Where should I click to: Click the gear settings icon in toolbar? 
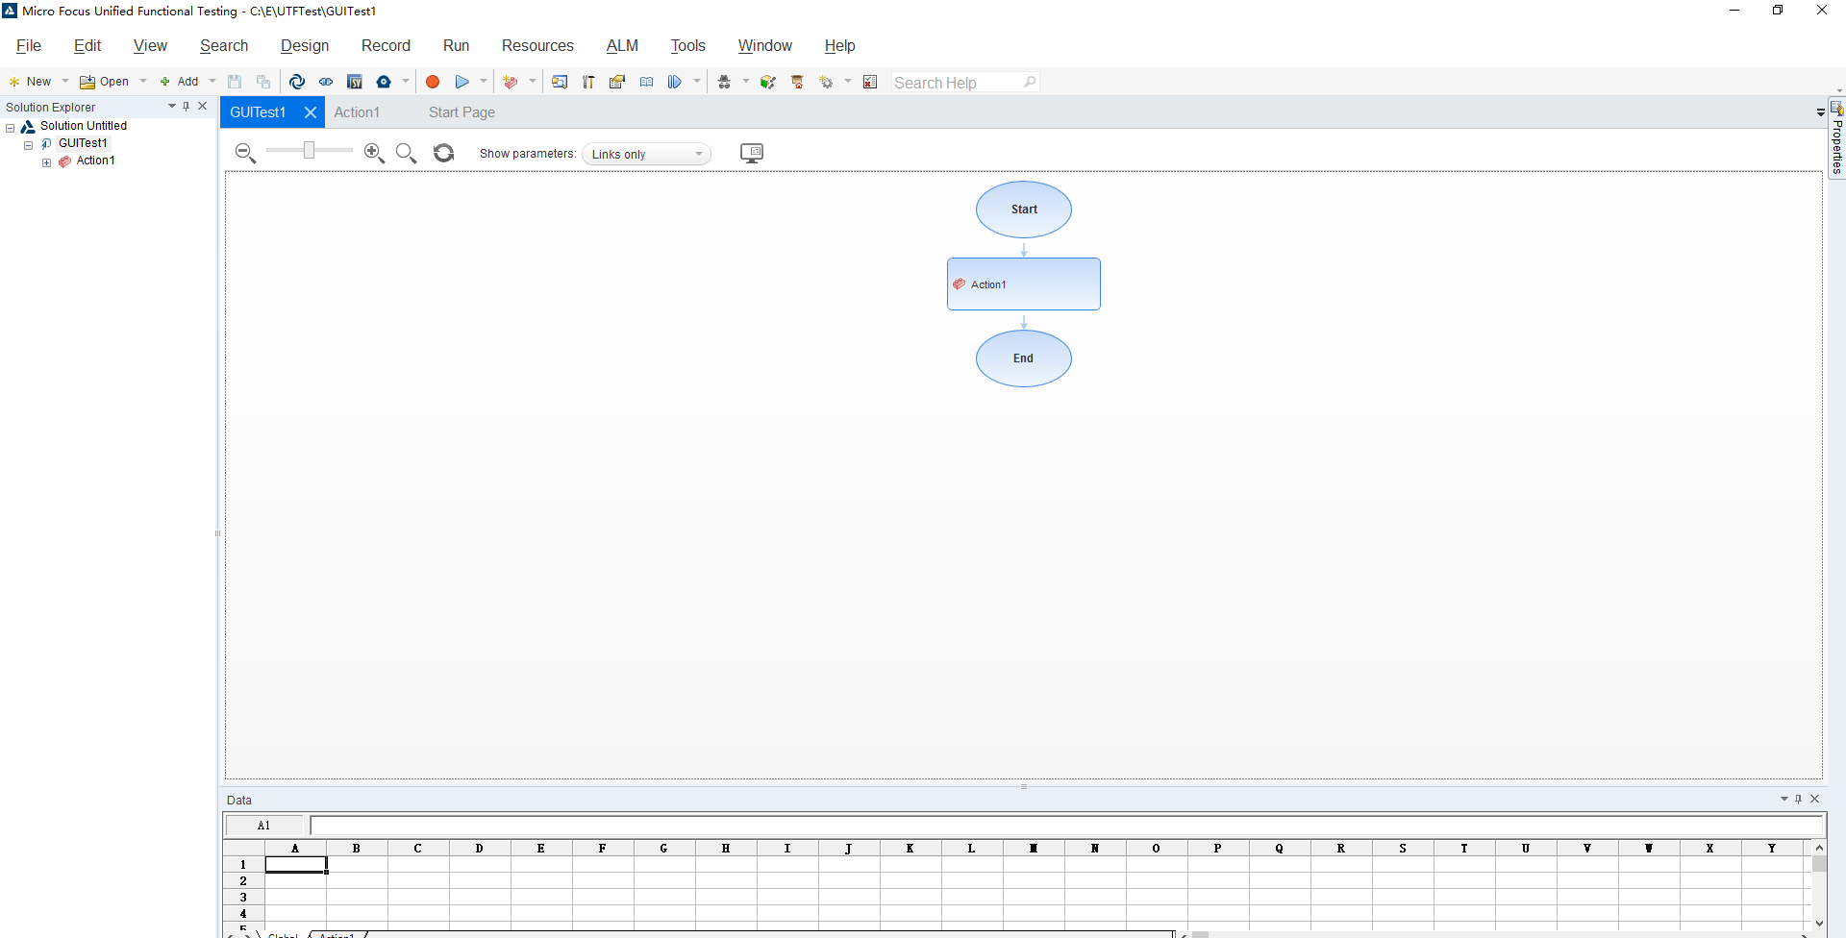click(x=826, y=82)
